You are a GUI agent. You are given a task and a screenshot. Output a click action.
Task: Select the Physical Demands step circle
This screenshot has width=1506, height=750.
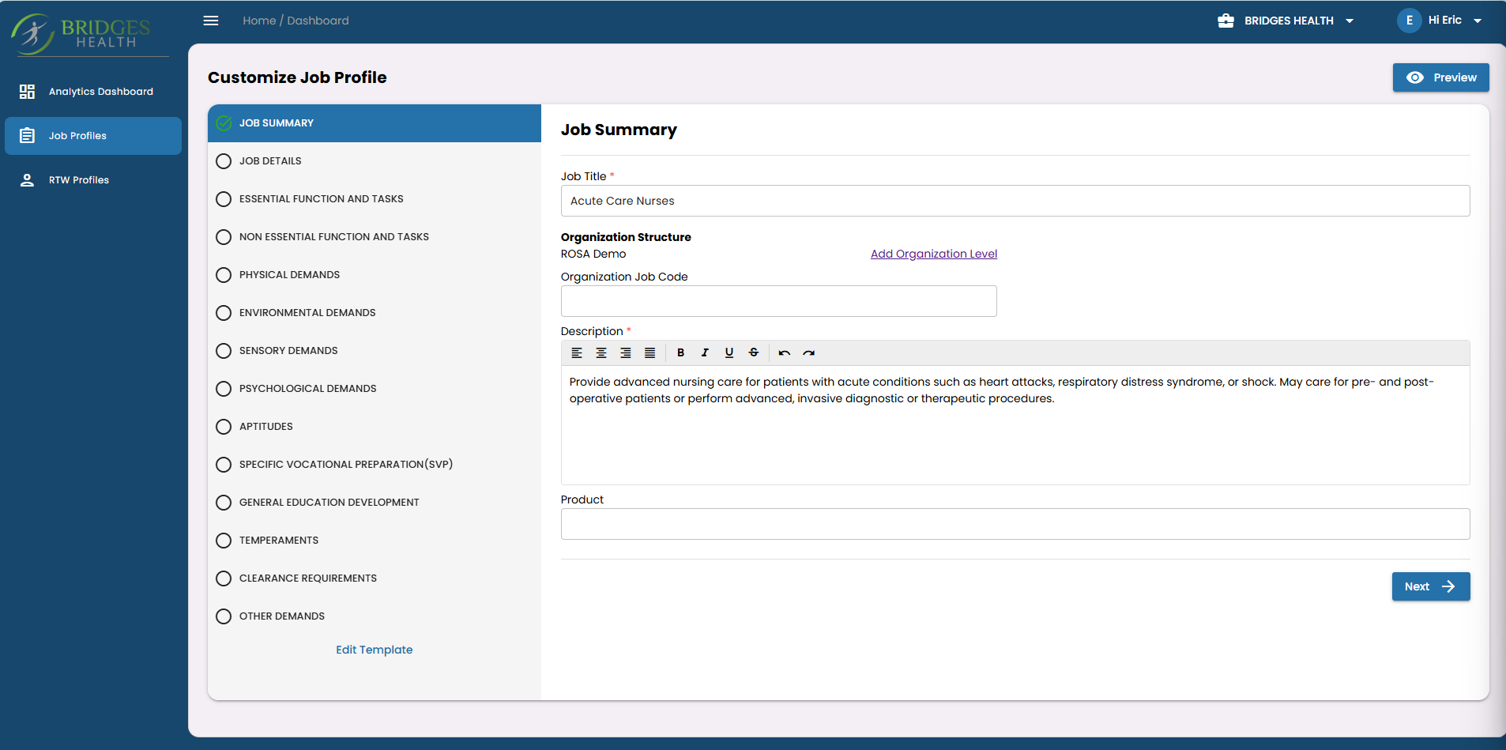coord(224,275)
